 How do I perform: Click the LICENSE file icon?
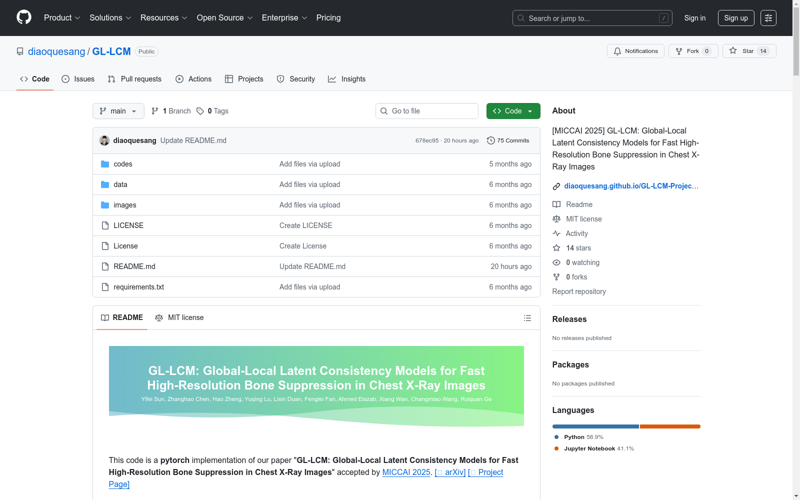tap(105, 225)
